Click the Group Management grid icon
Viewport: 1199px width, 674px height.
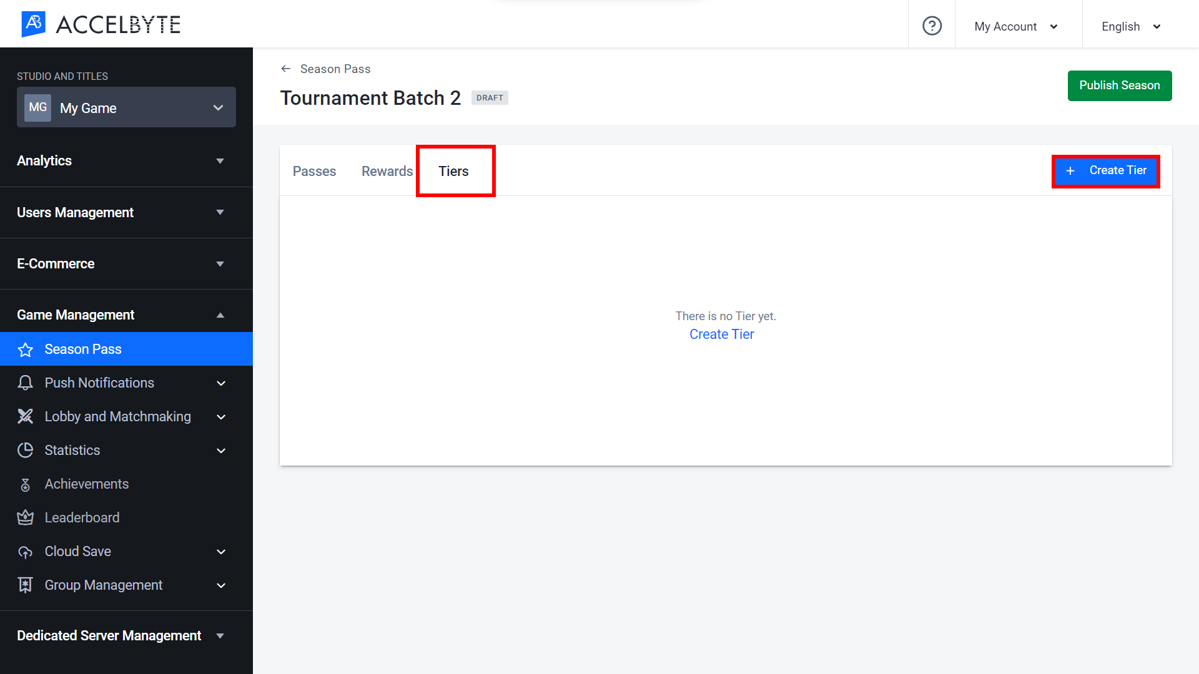(x=25, y=585)
